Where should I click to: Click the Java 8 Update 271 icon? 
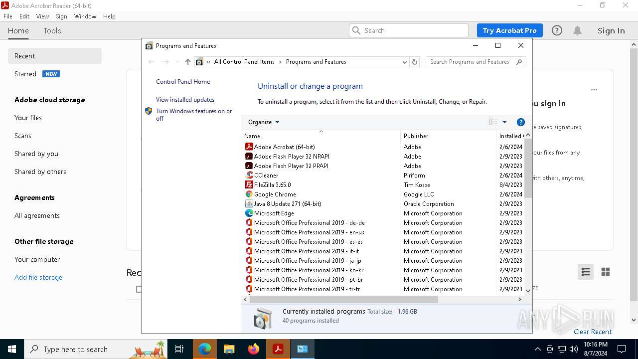click(249, 203)
